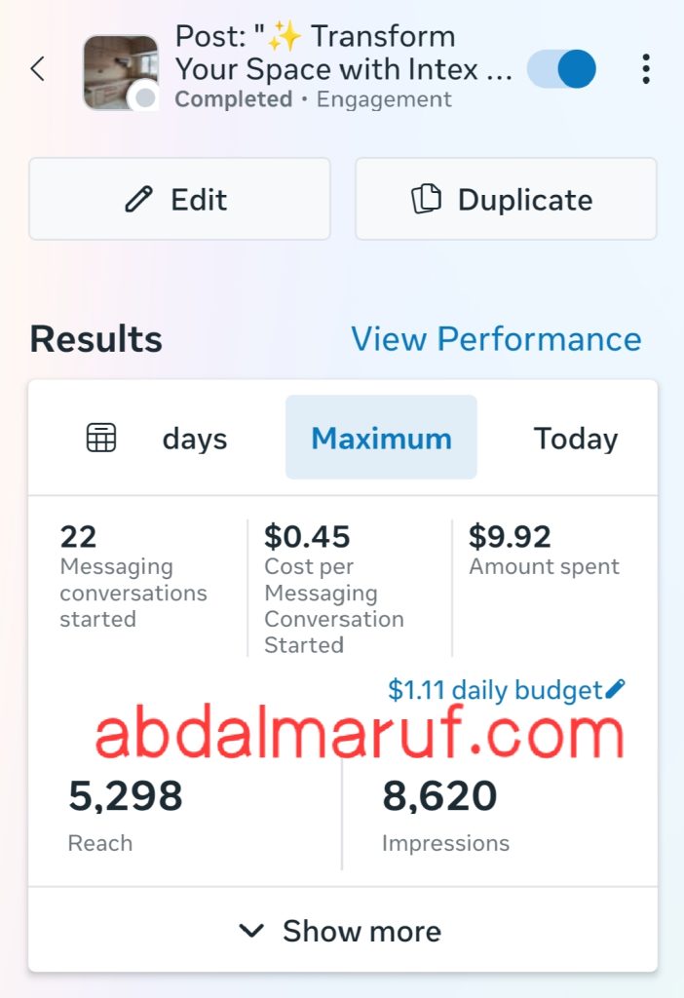
Task: Open the three-dot more options menu
Action: click(645, 69)
